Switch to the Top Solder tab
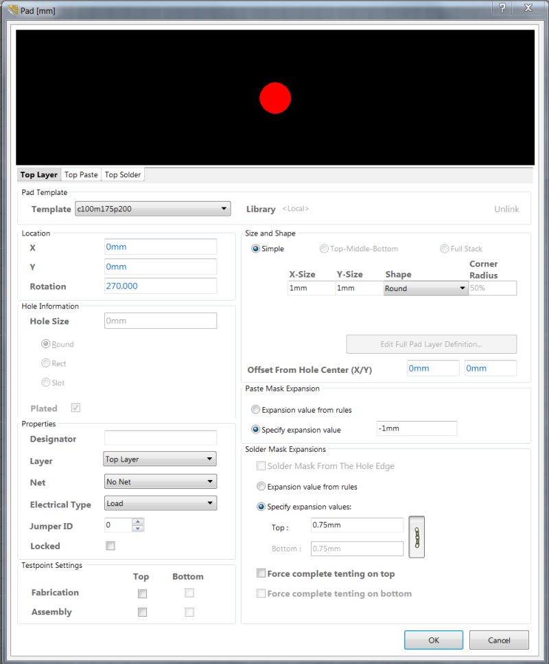Screen dimensions: 549x664 123,174
